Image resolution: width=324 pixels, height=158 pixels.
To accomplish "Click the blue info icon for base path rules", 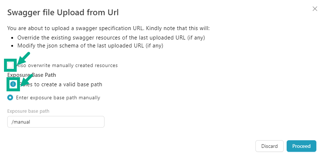I will tap(13, 84).
